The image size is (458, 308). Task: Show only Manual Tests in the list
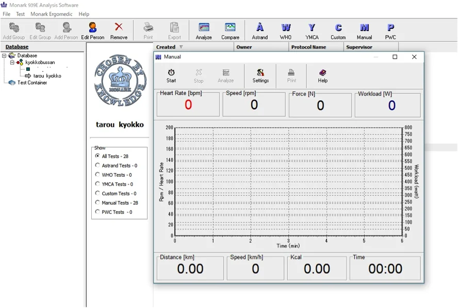tap(96, 203)
